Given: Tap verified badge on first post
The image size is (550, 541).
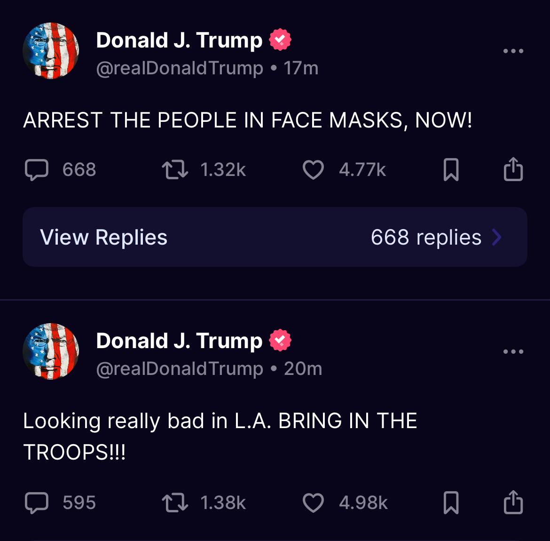Looking at the screenshot, I should 280,40.
